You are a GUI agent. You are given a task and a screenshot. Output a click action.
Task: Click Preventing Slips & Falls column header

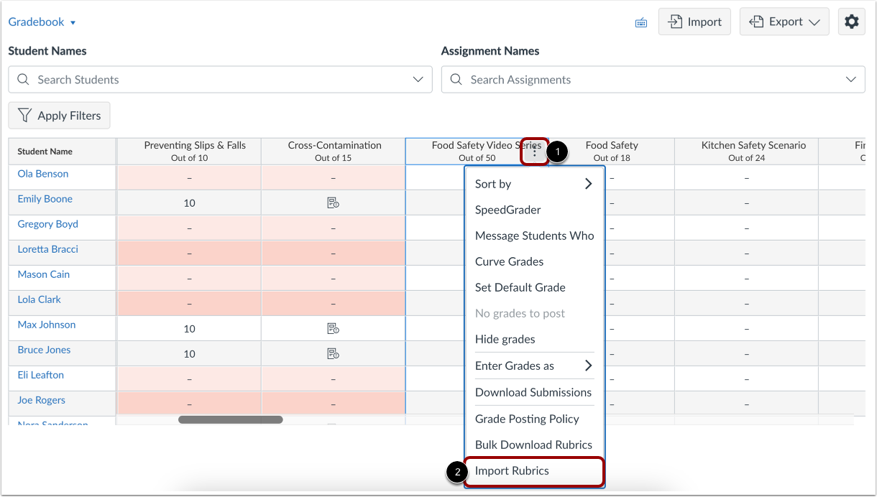point(189,152)
